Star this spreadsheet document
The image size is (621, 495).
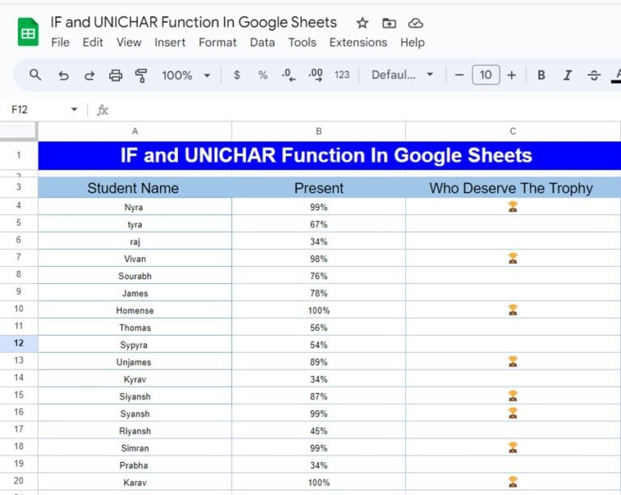[362, 23]
